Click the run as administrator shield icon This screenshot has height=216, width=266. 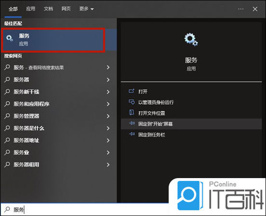pyautogui.click(x=132, y=102)
